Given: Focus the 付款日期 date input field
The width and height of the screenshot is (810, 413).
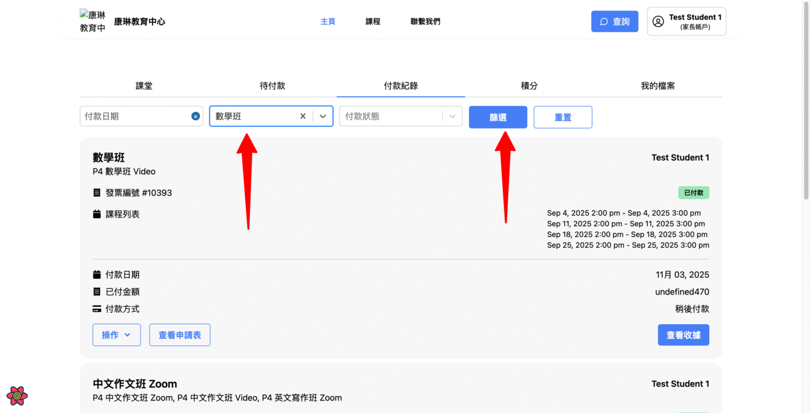Looking at the screenshot, I should pos(135,116).
